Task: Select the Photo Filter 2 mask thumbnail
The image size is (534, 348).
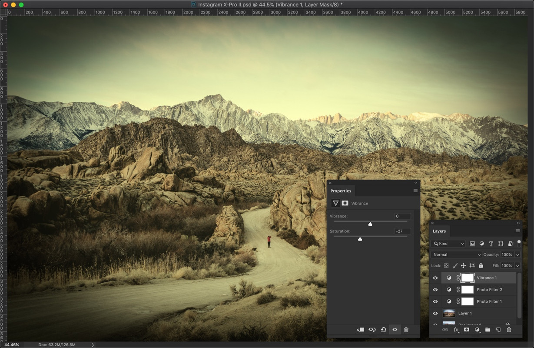Action: (x=467, y=289)
